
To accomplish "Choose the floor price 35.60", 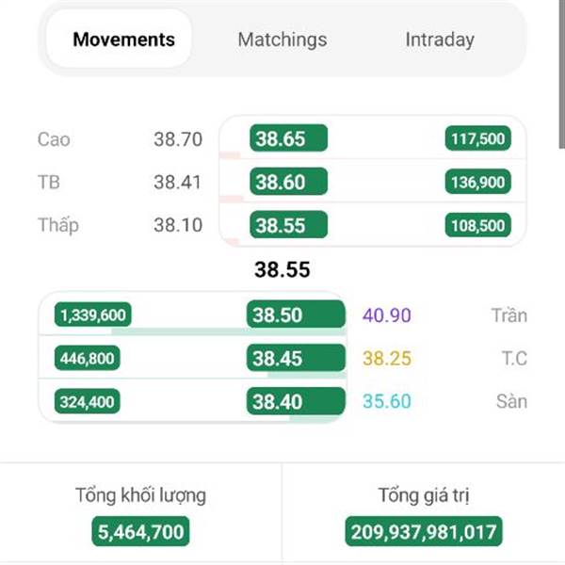I will [387, 401].
